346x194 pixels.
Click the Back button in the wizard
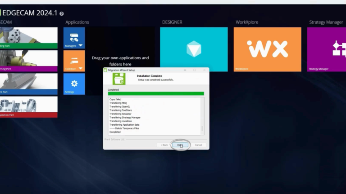point(164,145)
